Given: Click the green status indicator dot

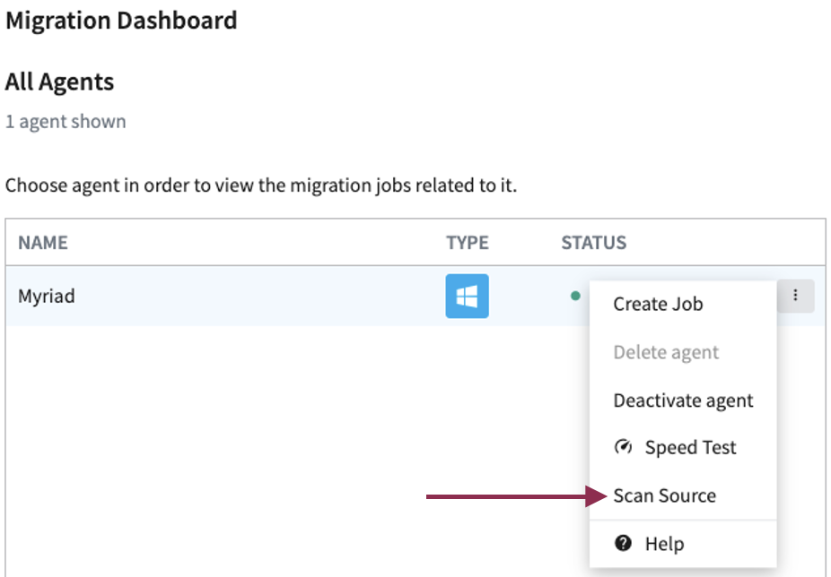Looking at the screenshot, I should click(x=575, y=294).
